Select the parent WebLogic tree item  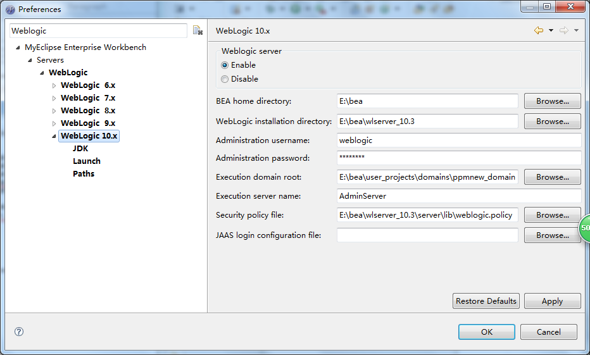click(68, 73)
